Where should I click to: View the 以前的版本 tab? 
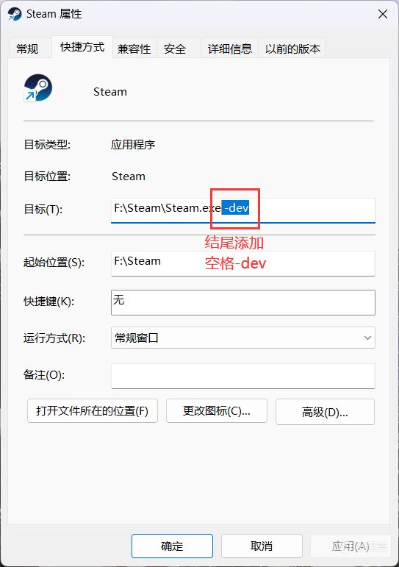pyautogui.click(x=292, y=49)
